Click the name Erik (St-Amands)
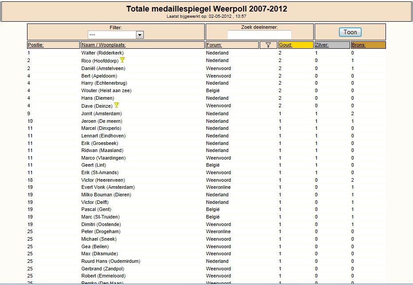The width and height of the screenshot is (413, 285). [x=100, y=172]
